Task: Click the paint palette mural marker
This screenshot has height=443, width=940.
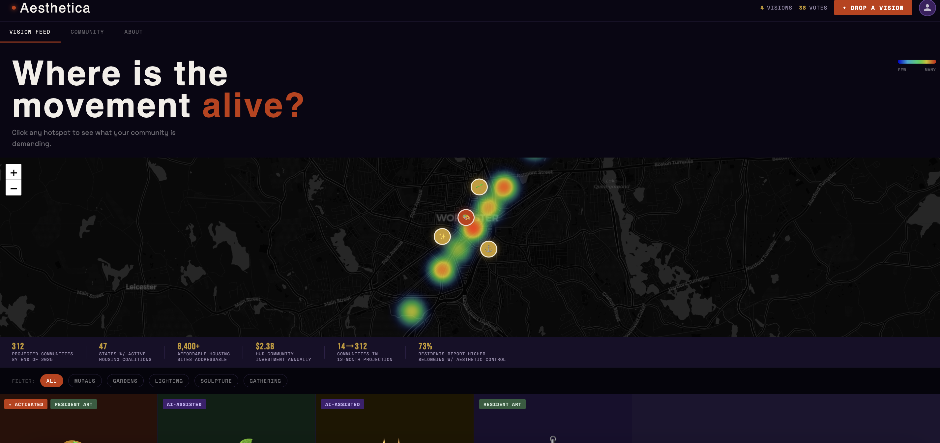Action: pyautogui.click(x=466, y=218)
